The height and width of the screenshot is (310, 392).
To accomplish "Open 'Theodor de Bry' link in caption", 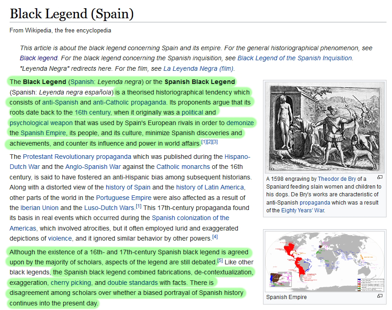I will click(x=337, y=179).
